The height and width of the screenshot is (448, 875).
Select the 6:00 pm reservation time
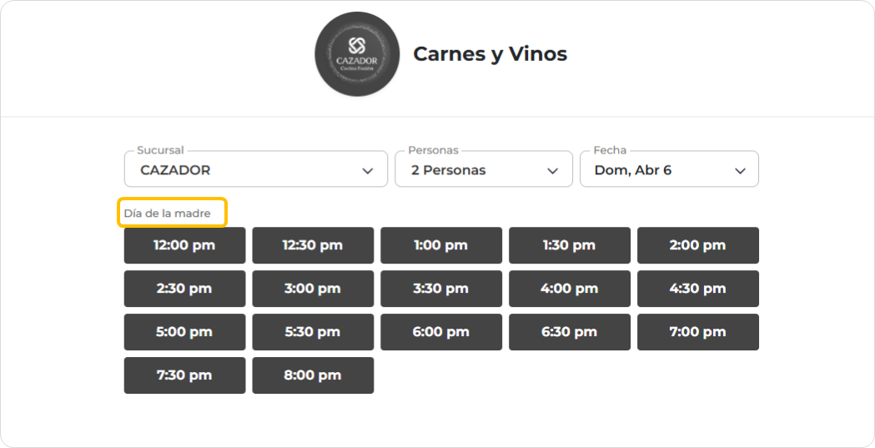pyautogui.click(x=441, y=332)
